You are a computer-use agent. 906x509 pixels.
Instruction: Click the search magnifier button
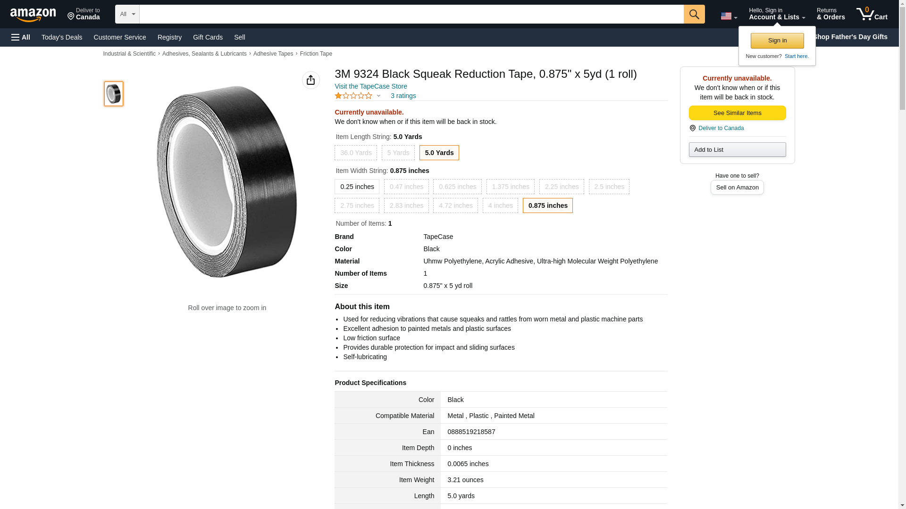click(x=694, y=14)
